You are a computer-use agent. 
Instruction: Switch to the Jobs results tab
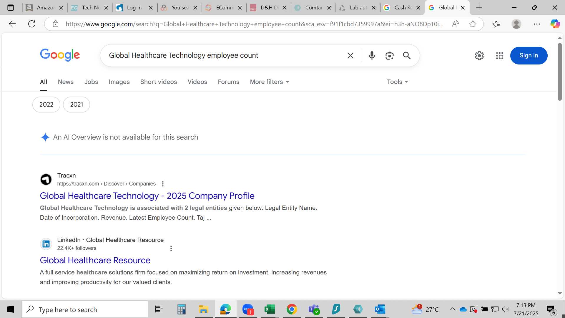pos(91,82)
